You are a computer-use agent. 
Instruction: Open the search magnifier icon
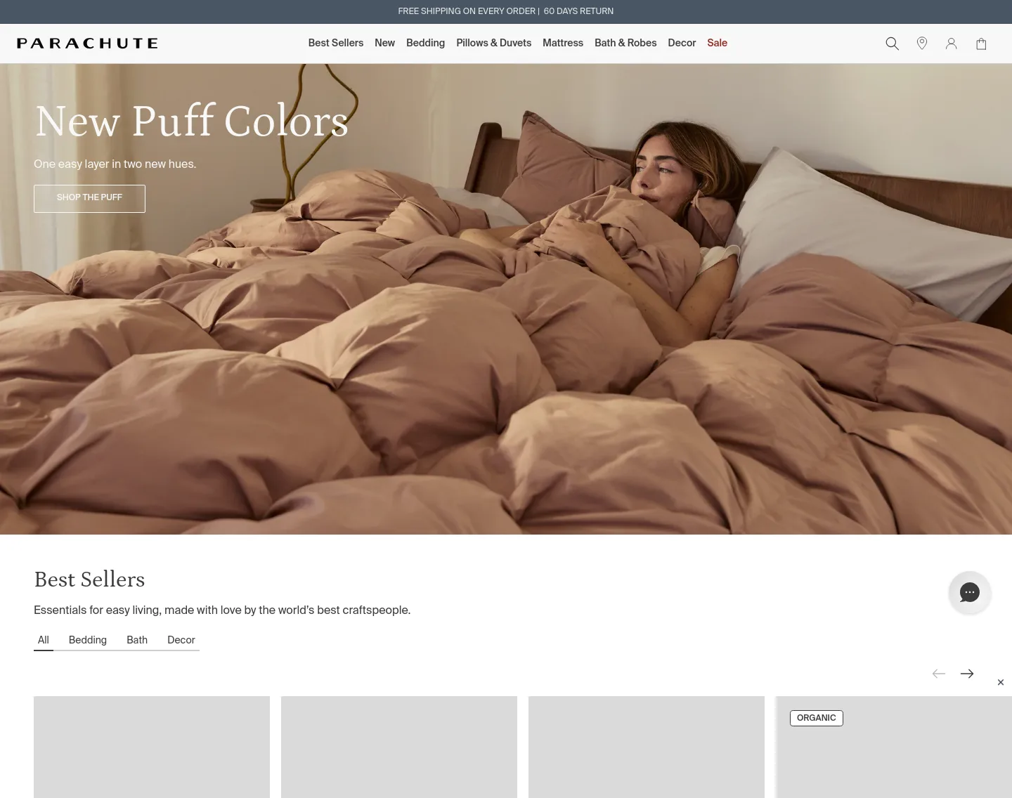coord(893,44)
